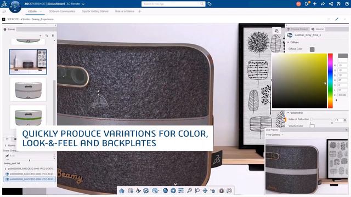Viewport: 351px width, 197px height.
Task: Click the document icon next to Home
Action: point(131,191)
